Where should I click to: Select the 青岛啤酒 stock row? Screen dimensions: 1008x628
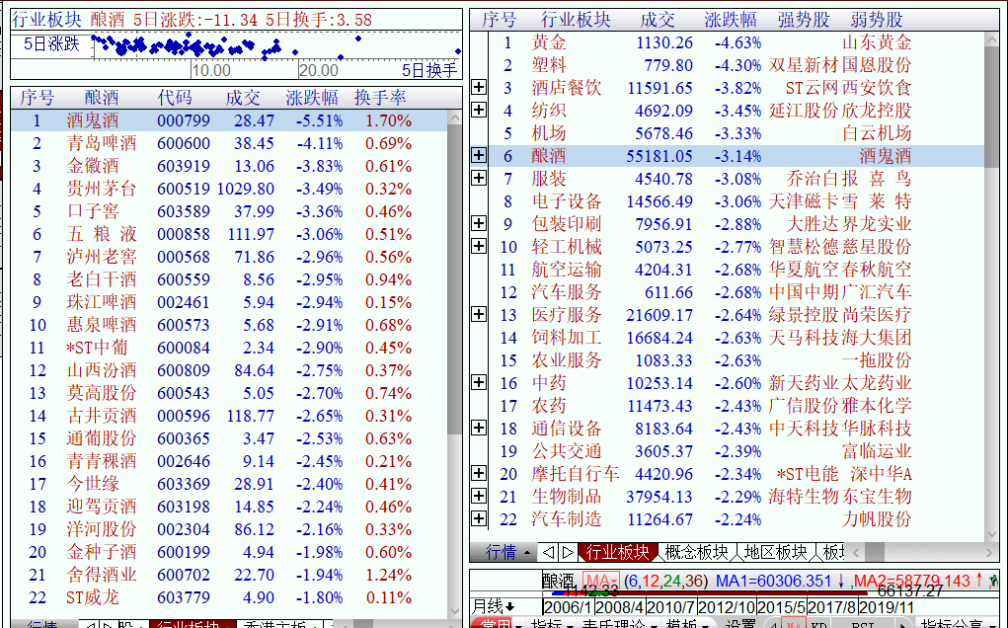(229, 143)
